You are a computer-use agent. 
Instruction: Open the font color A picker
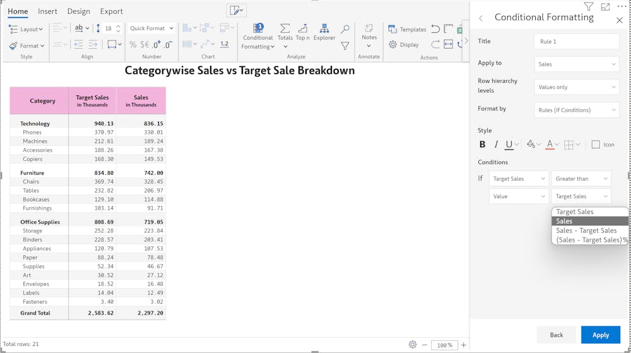[552, 145]
